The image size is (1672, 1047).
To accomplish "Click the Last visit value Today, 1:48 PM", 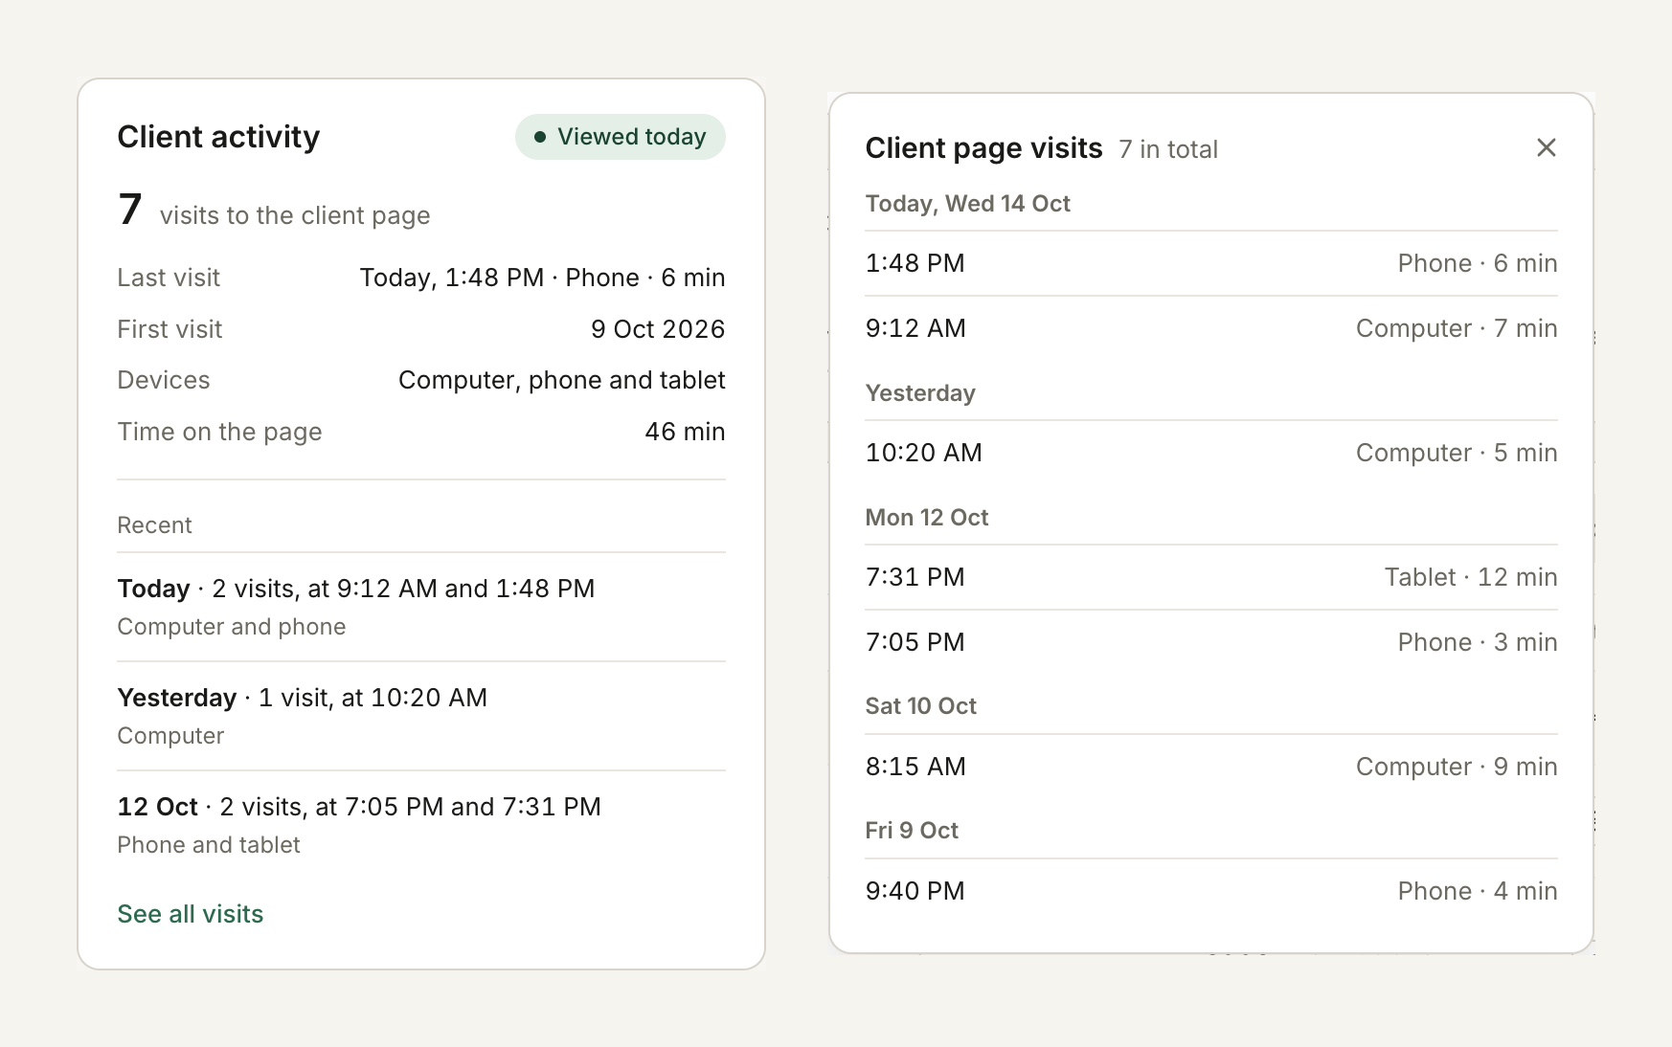I will (x=542, y=278).
